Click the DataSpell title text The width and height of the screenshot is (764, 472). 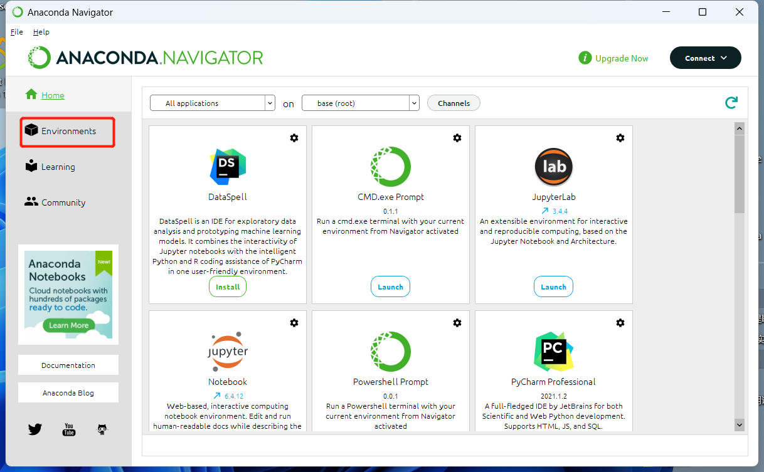(x=228, y=197)
